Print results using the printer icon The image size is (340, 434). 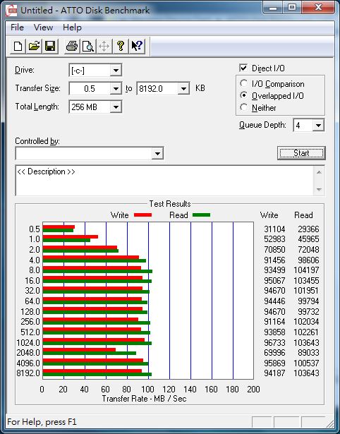[x=72, y=46]
